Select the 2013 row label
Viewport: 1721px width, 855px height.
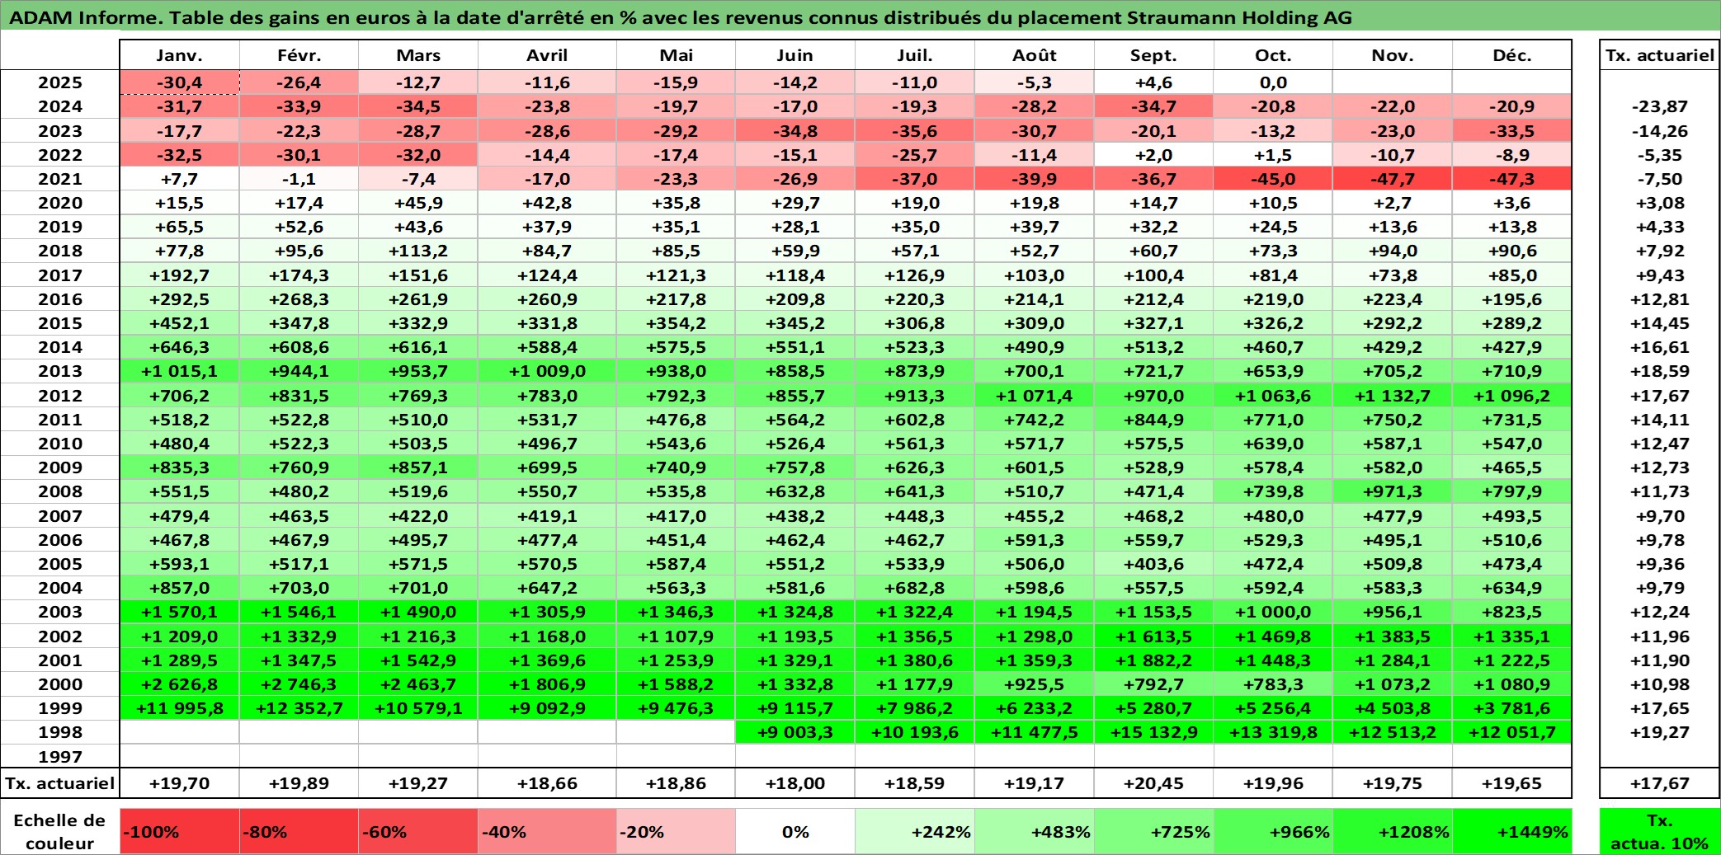coord(60,371)
